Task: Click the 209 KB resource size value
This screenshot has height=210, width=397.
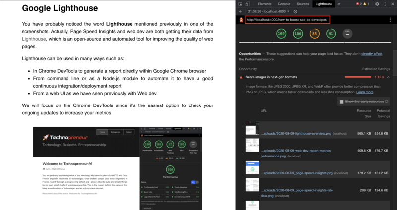Action: tap(366, 190)
